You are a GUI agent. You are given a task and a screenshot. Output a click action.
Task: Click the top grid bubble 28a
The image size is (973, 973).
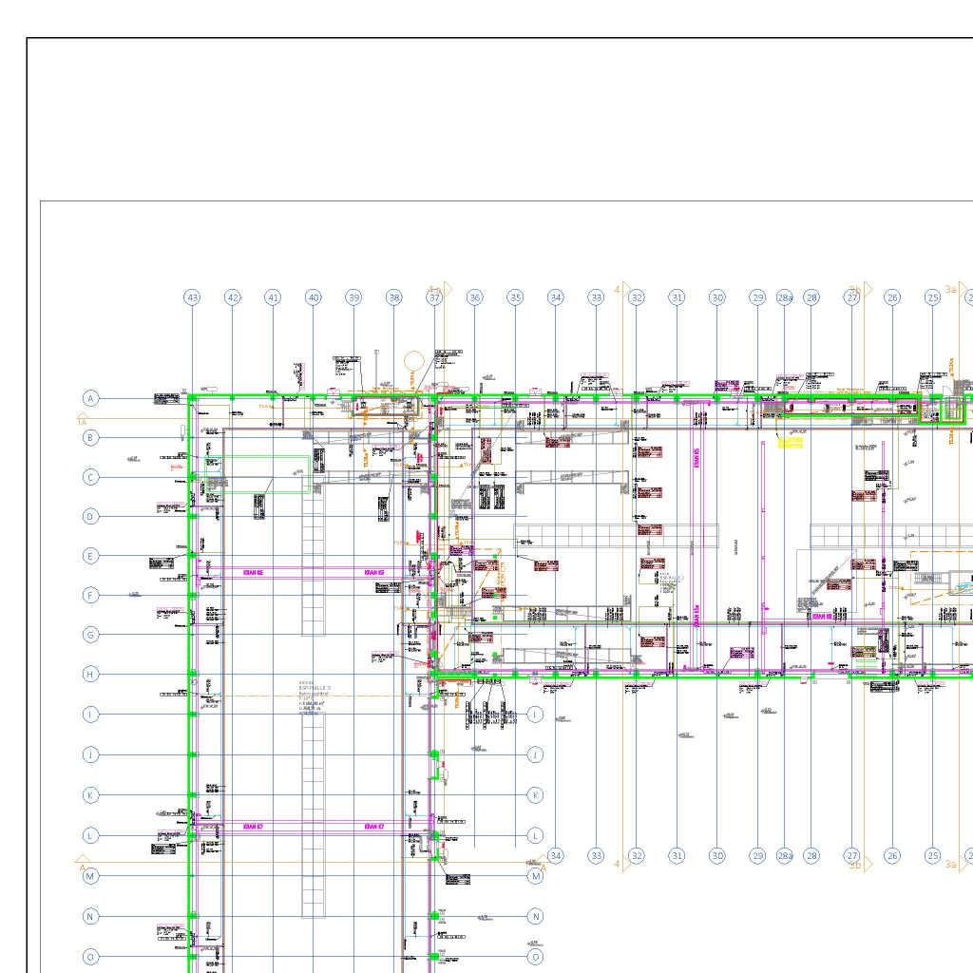pyautogui.click(x=785, y=297)
